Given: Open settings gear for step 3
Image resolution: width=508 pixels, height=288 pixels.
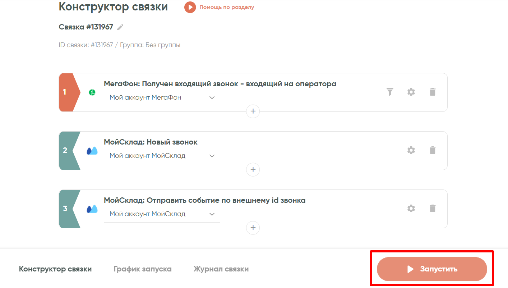Looking at the screenshot, I should [411, 209].
